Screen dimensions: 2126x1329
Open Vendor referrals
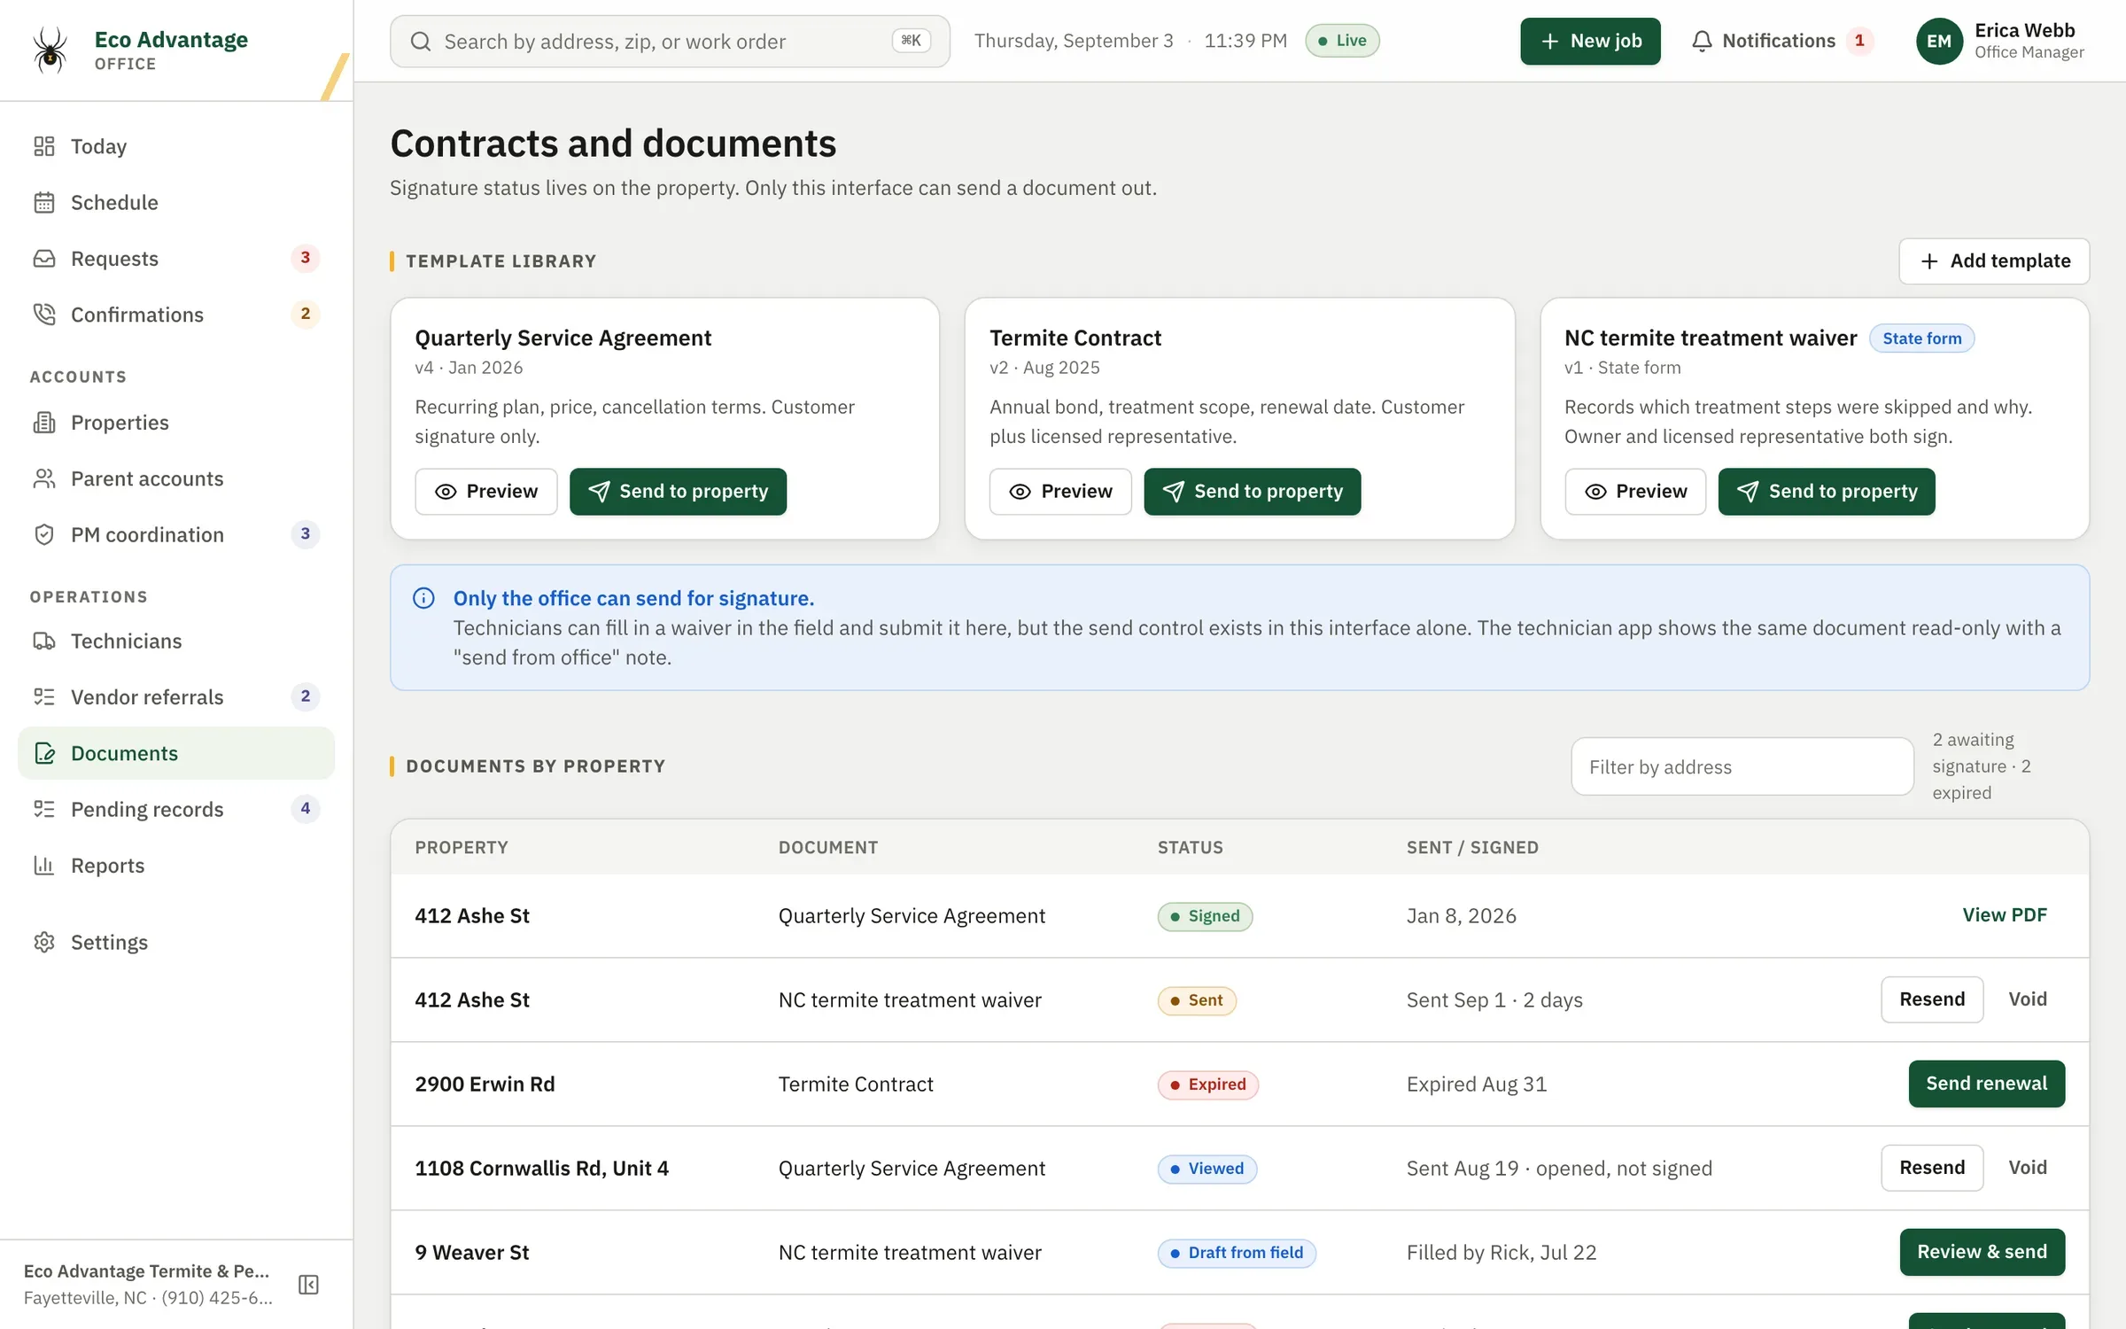(177, 696)
